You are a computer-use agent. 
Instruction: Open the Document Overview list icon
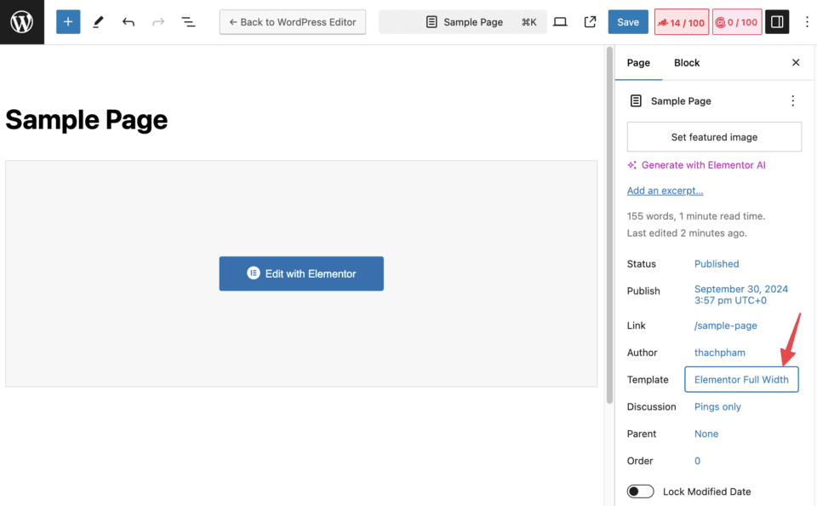point(188,22)
